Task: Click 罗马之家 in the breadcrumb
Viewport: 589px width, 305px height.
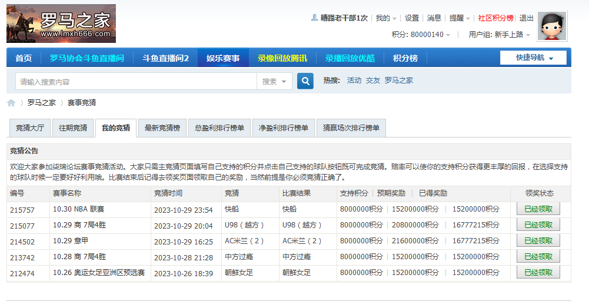Action: pos(41,103)
